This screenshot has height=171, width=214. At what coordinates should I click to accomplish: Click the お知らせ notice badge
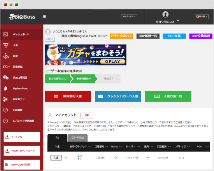coord(50,39)
